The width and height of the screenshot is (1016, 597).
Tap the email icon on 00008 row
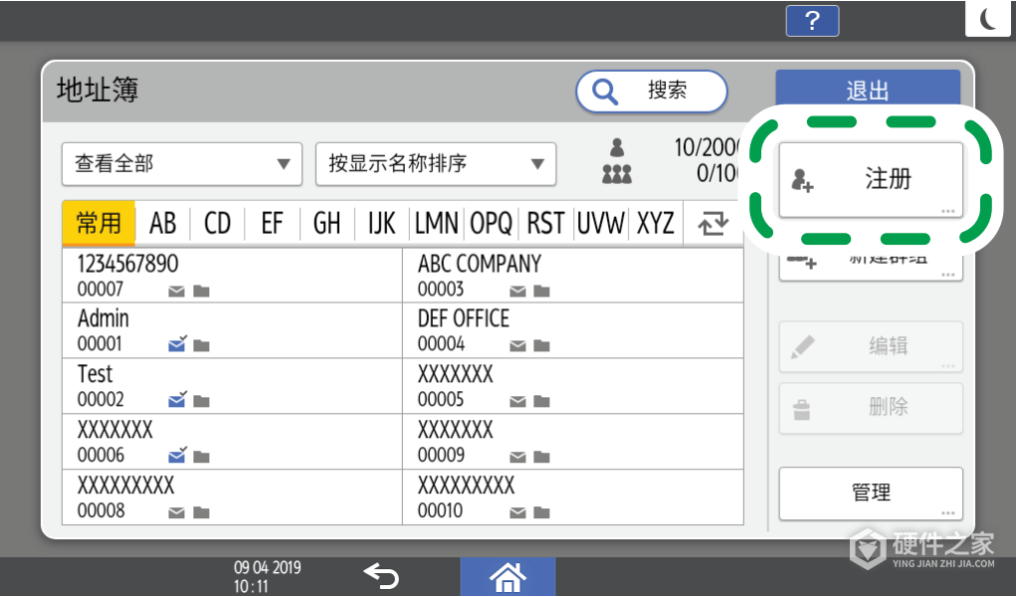(x=177, y=513)
